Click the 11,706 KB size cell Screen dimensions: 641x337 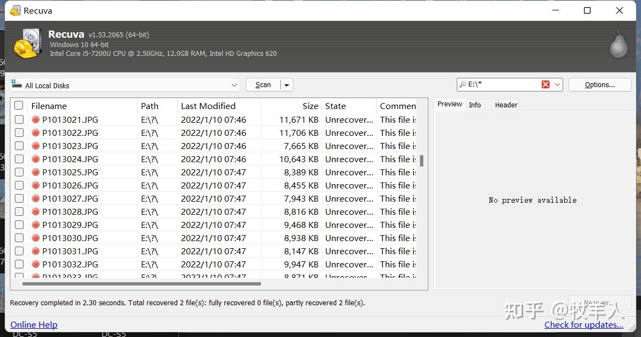click(x=298, y=133)
